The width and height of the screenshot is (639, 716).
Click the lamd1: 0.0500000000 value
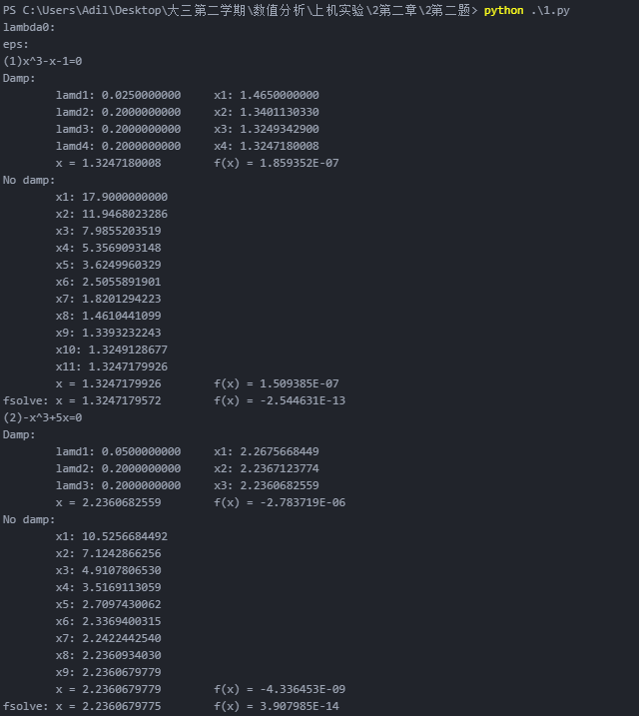tap(118, 451)
